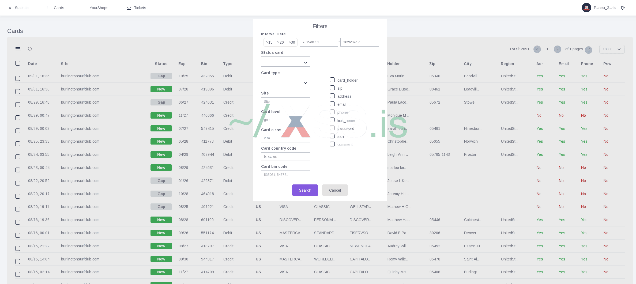Click the Region column header
The image size is (636, 284).
pos(507,64)
